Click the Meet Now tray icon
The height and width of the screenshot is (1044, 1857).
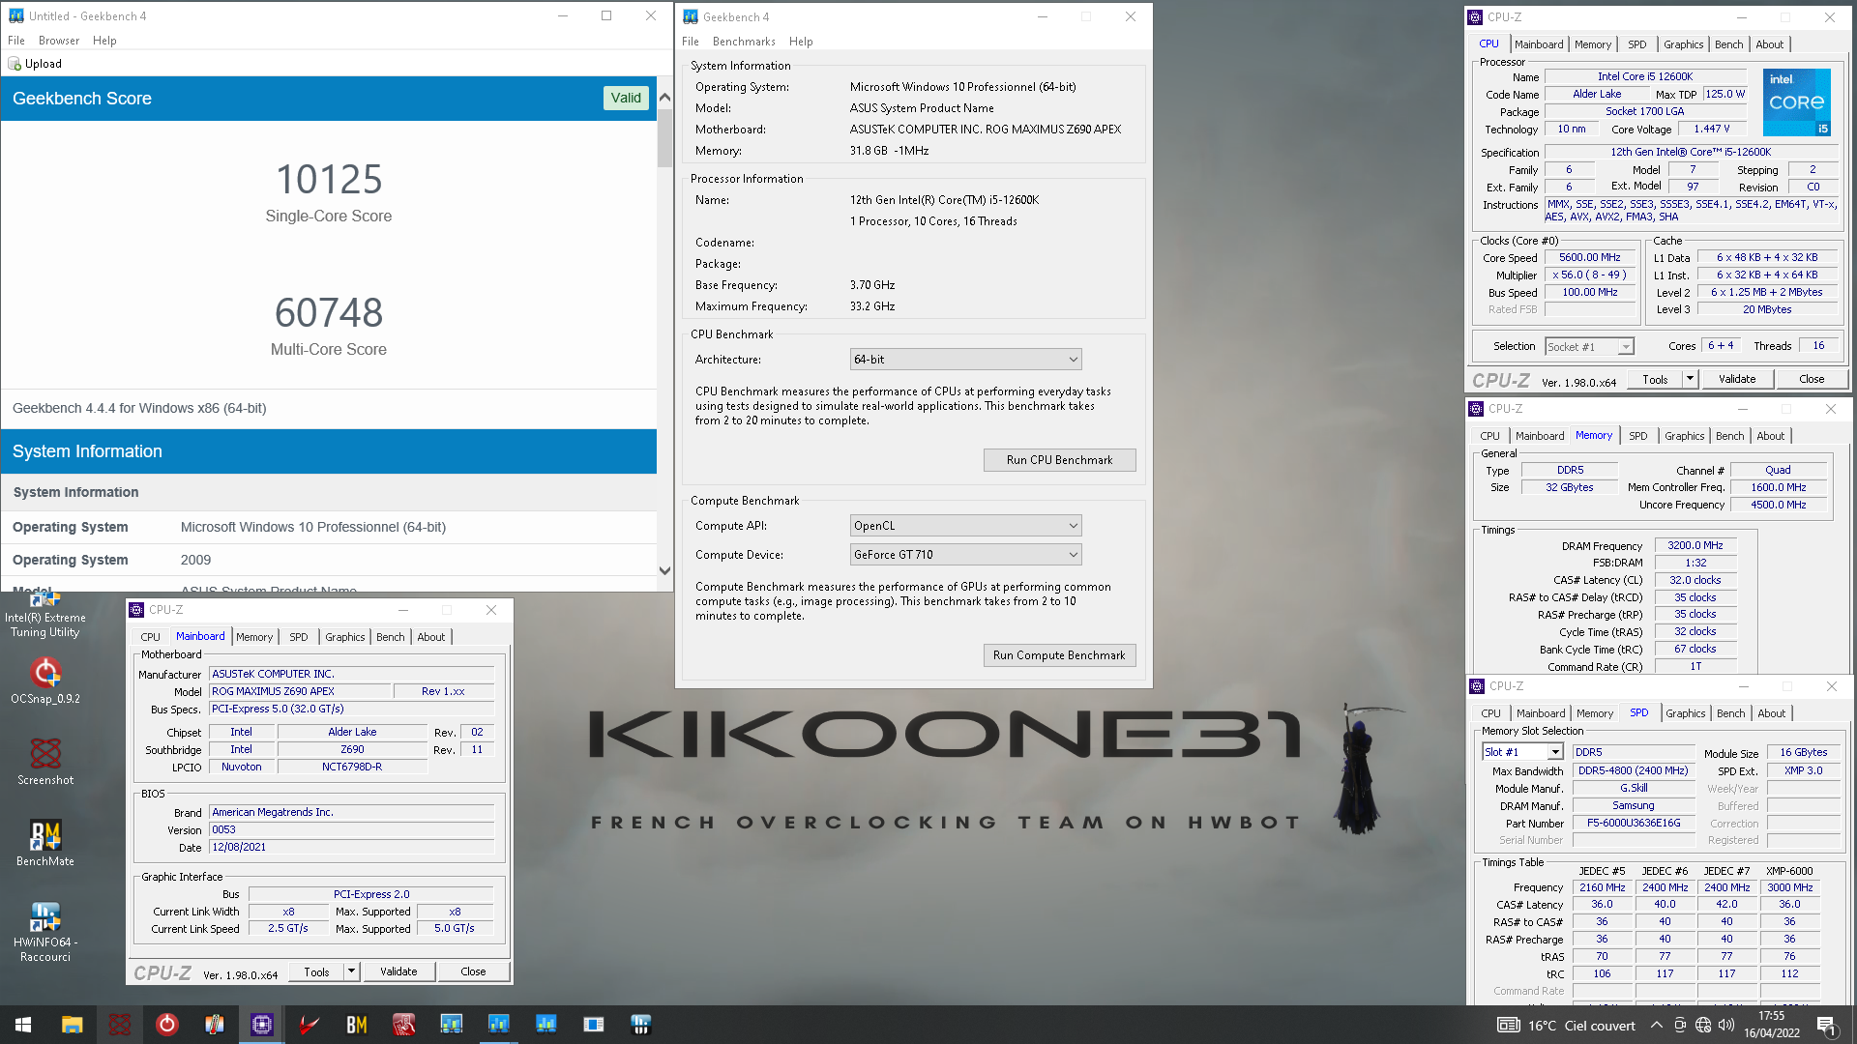pos(1680,1026)
